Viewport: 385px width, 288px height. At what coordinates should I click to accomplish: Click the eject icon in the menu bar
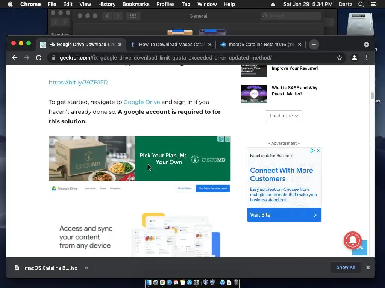point(273,4)
